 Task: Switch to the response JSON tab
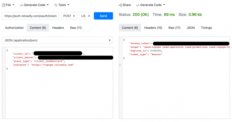pyautogui.click(x=191, y=28)
